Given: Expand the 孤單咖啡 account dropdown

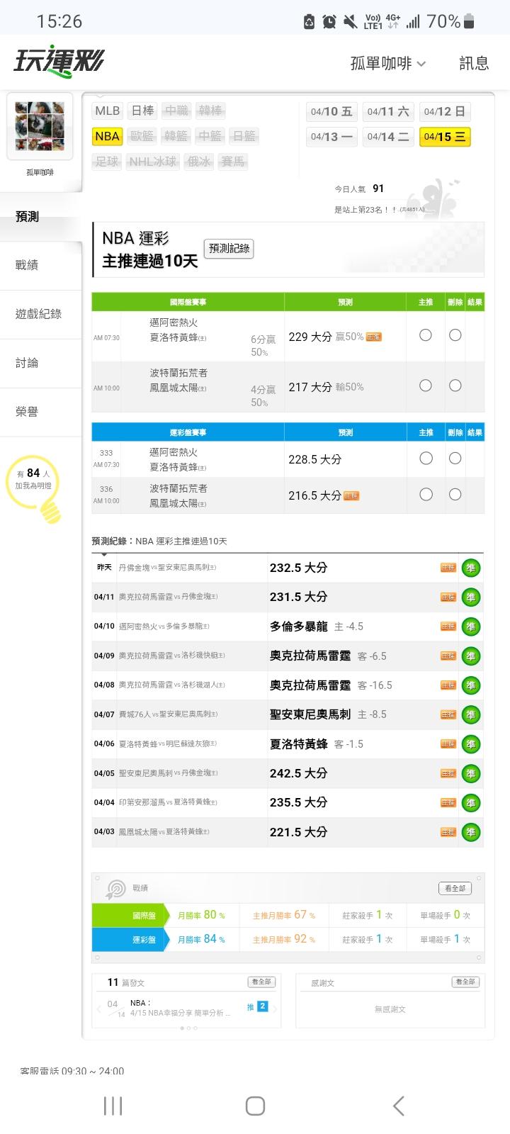Looking at the screenshot, I should (388, 63).
